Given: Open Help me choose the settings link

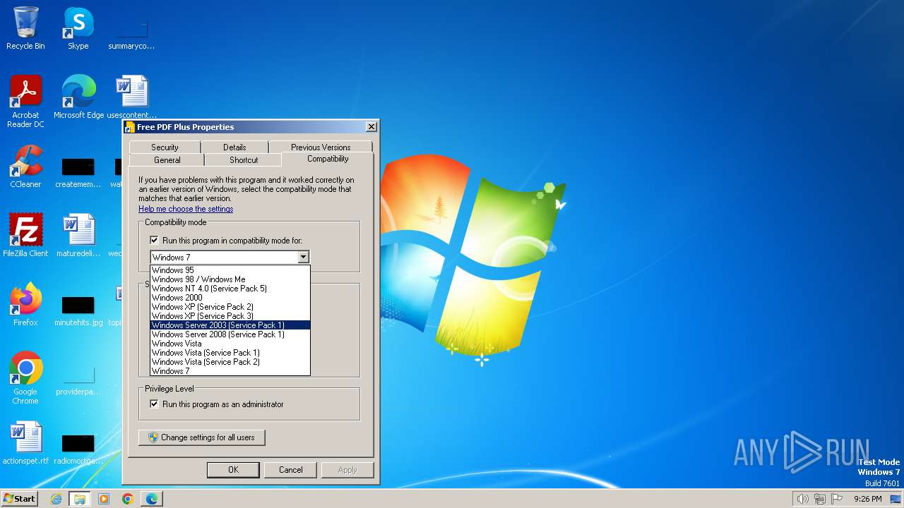Looking at the screenshot, I should tap(186, 209).
